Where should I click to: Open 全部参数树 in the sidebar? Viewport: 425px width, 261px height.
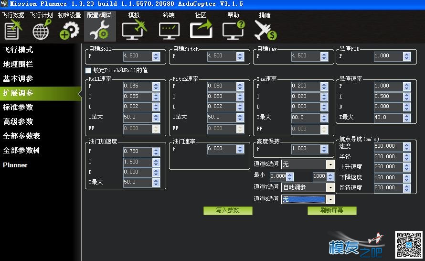(x=21, y=150)
